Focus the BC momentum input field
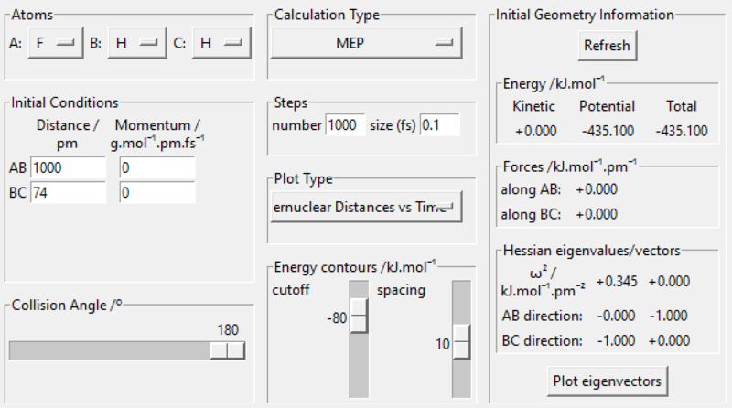Screen dimensions: 732x408 [x=157, y=193]
